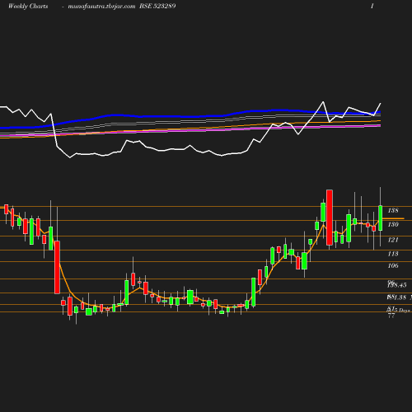Click the latest green candle beside 138 label
Screen dimensions: 412x412
coord(381,218)
